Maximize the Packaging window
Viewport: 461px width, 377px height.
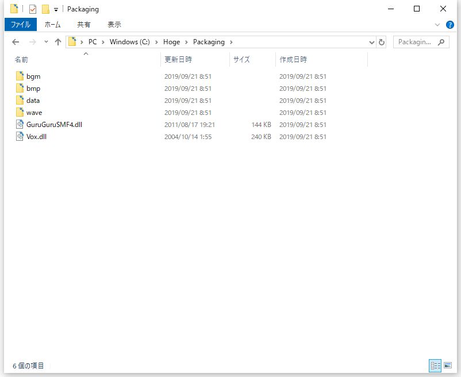tap(417, 9)
